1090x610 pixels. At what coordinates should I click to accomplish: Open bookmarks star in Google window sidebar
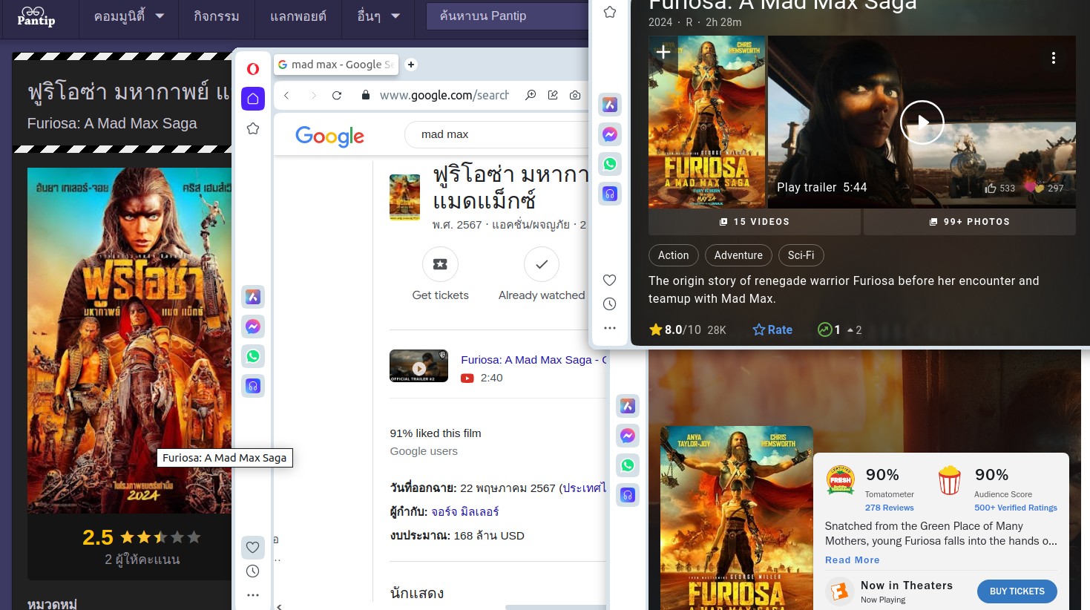(253, 128)
